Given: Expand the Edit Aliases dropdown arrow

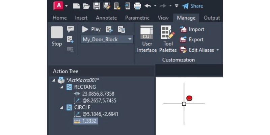Looking at the screenshot, I should [x=217, y=50].
